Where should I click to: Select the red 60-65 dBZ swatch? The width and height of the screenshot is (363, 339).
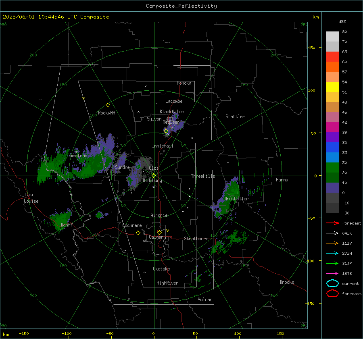click(x=332, y=57)
